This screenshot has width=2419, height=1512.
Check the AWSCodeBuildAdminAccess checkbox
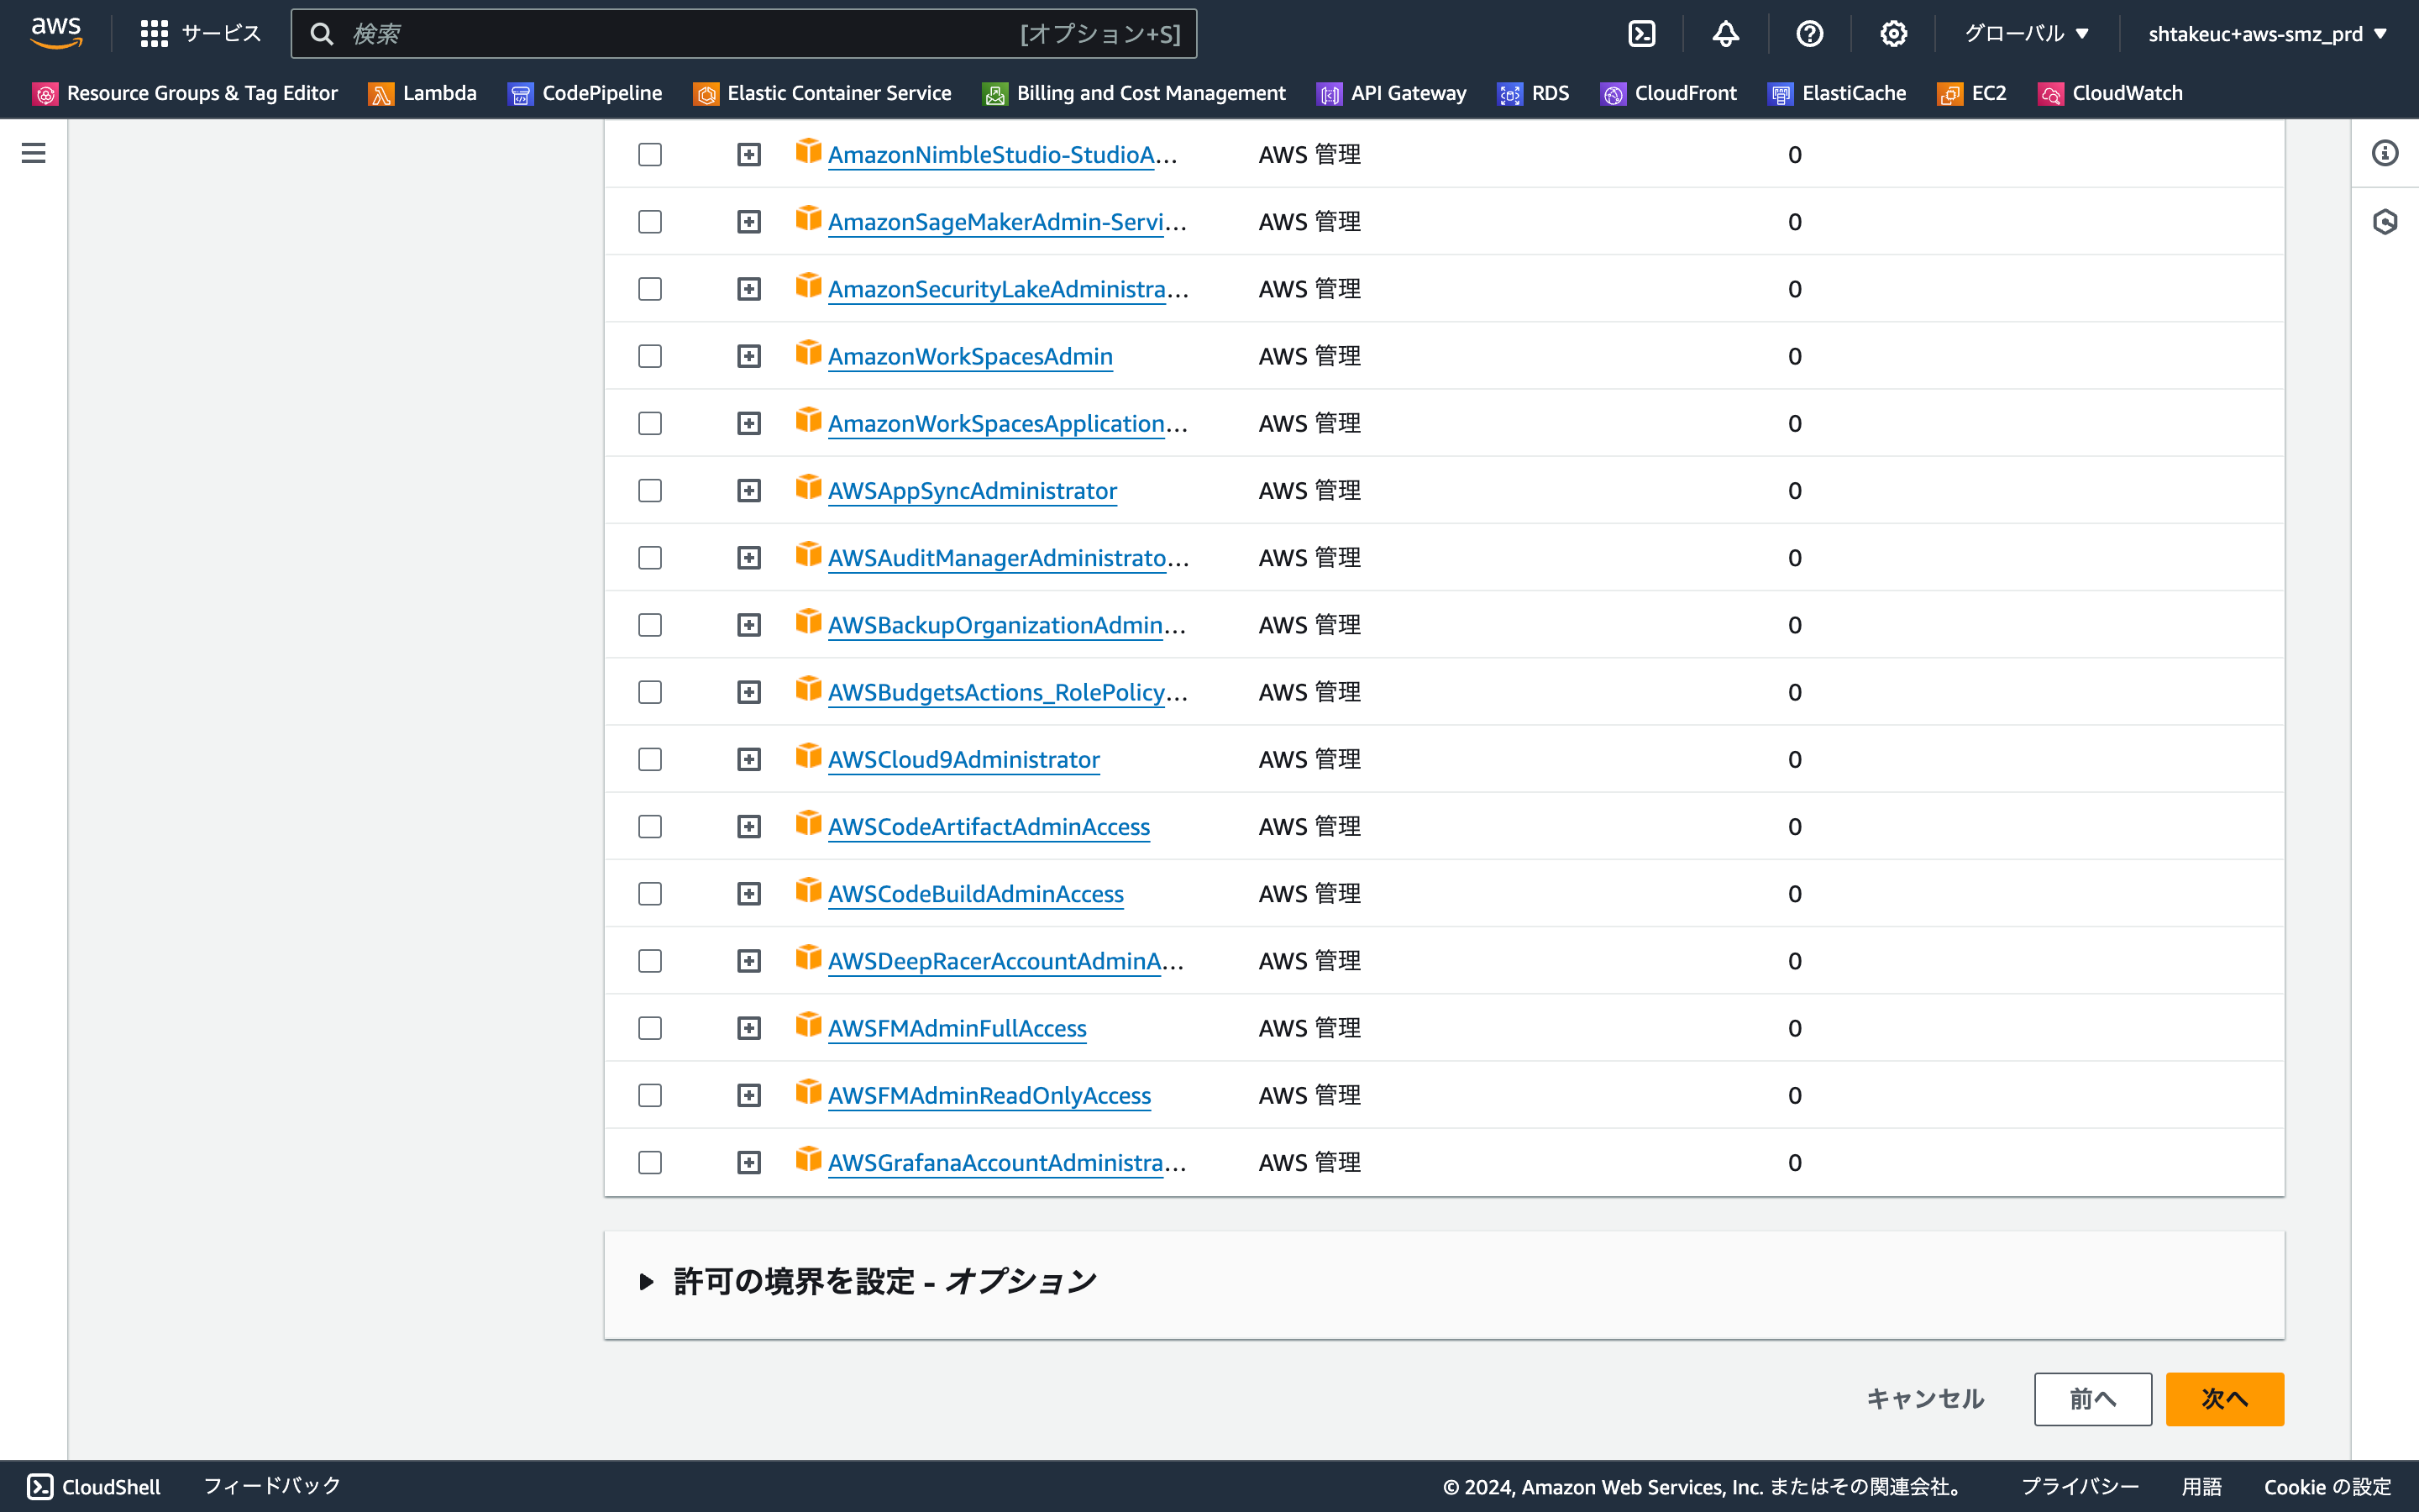click(x=650, y=894)
